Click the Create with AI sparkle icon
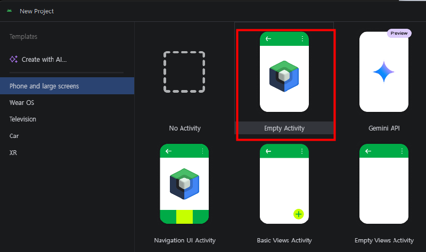 pos(14,59)
